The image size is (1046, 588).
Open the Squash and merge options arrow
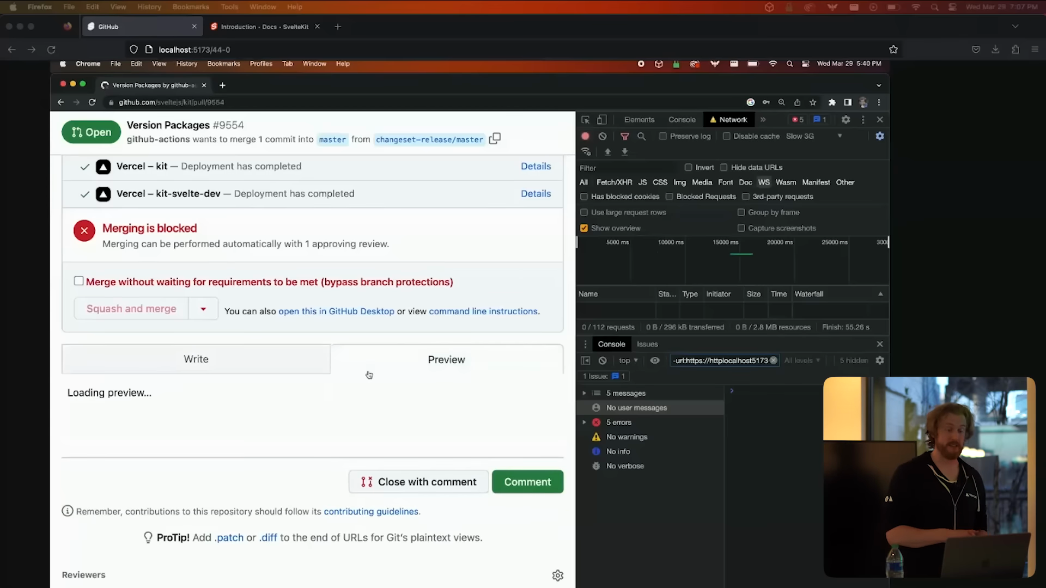[x=203, y=309]
